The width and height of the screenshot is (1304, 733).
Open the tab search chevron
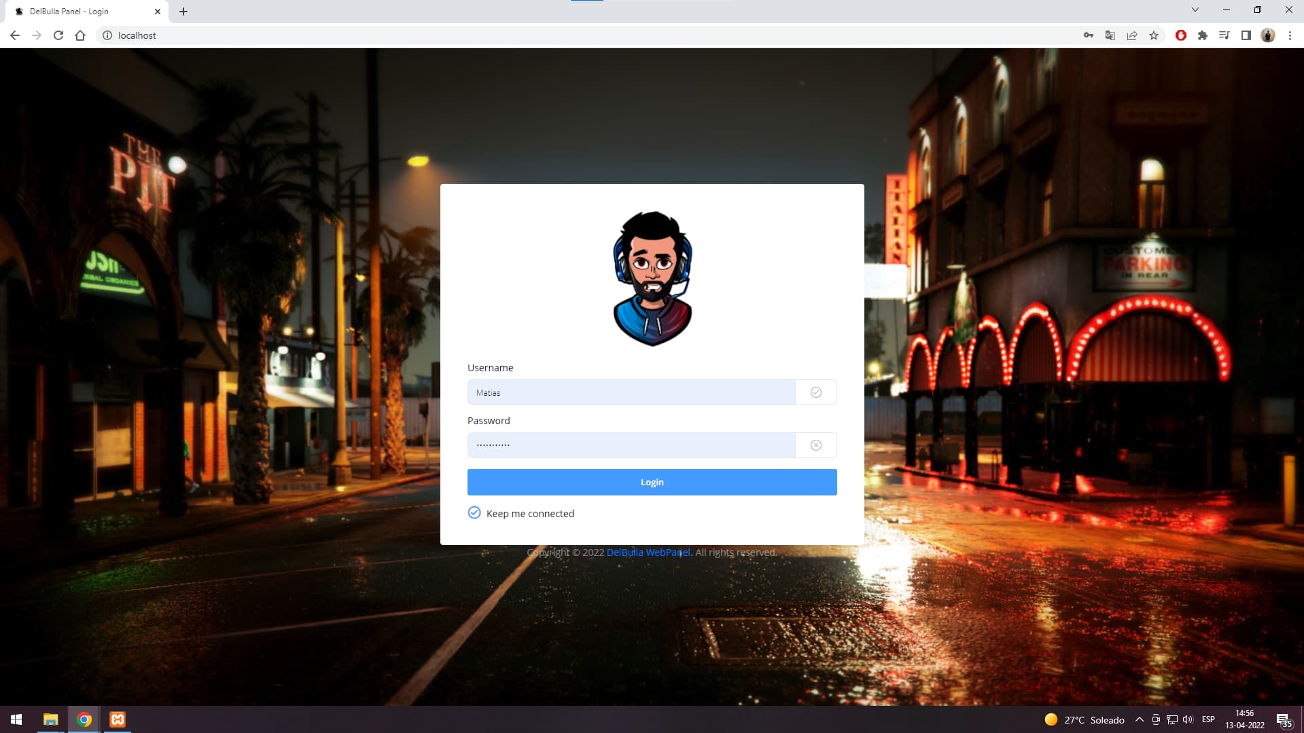point(1195,10)
